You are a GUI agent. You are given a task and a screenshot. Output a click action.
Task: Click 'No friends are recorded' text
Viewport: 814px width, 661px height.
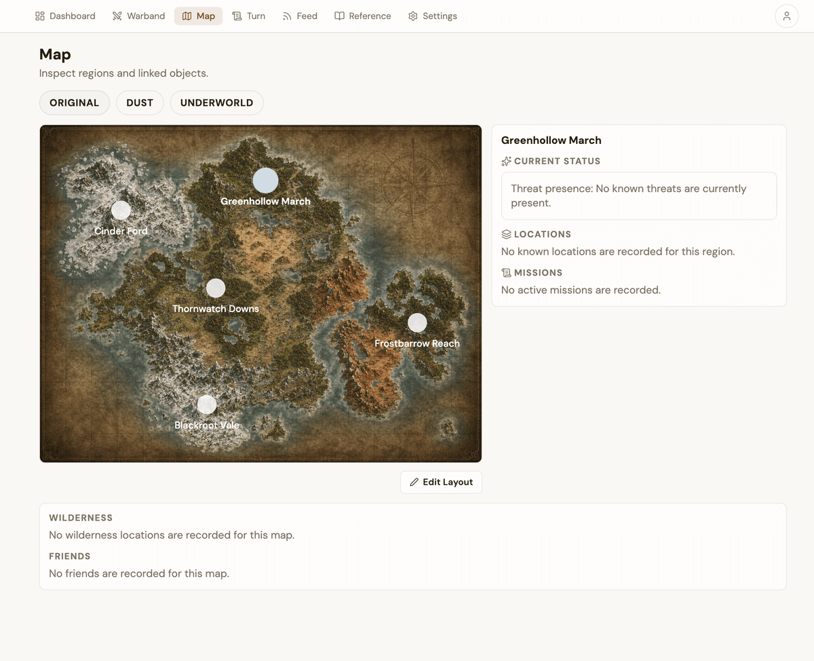[139, 573]
